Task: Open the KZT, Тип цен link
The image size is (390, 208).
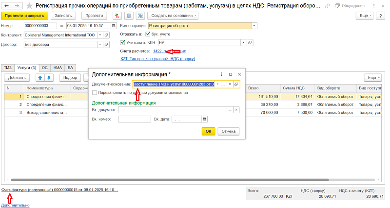Action: [157, 59]
